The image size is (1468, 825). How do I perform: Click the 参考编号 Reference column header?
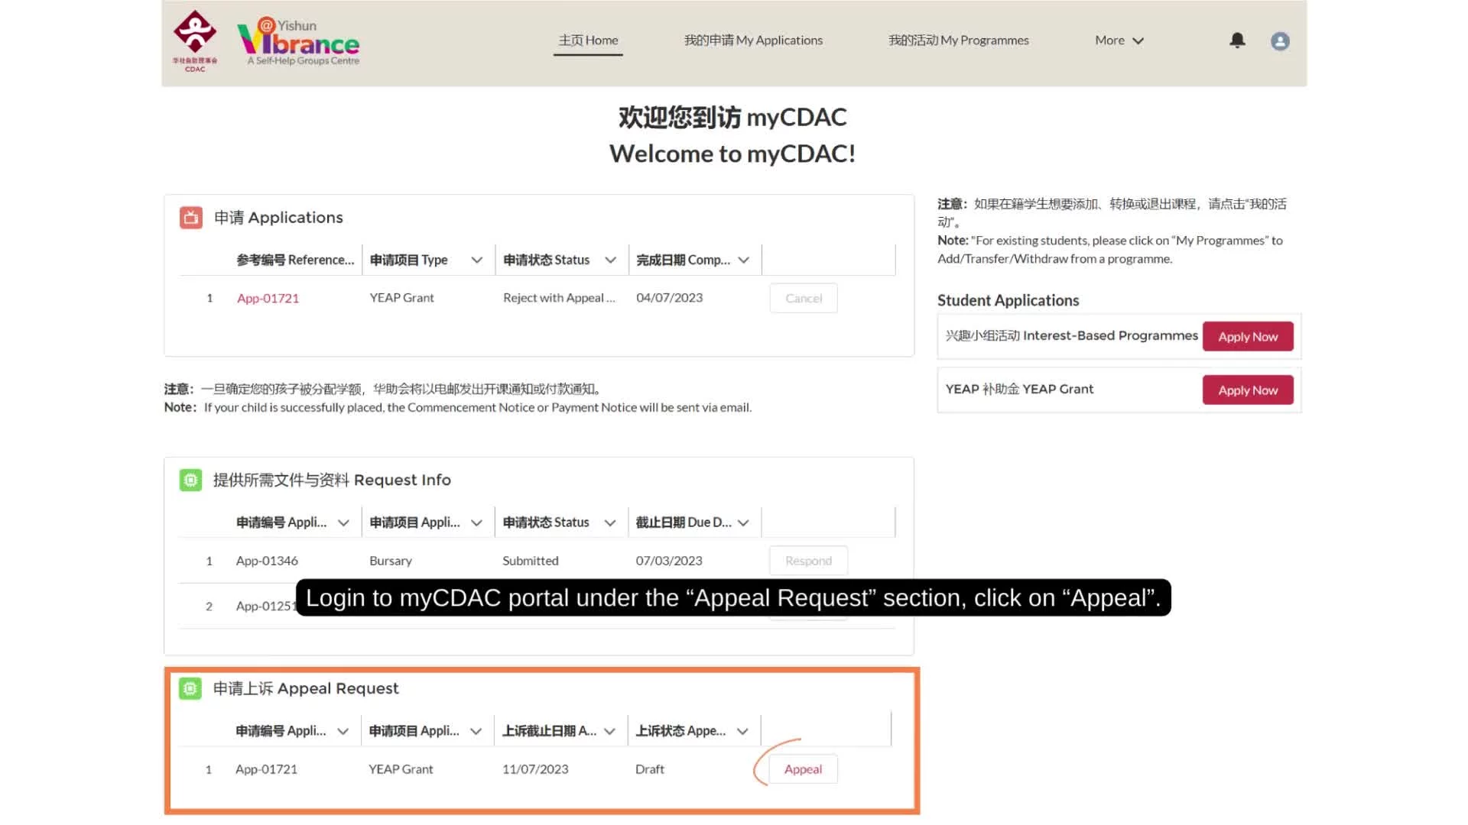tap(295, 260)
